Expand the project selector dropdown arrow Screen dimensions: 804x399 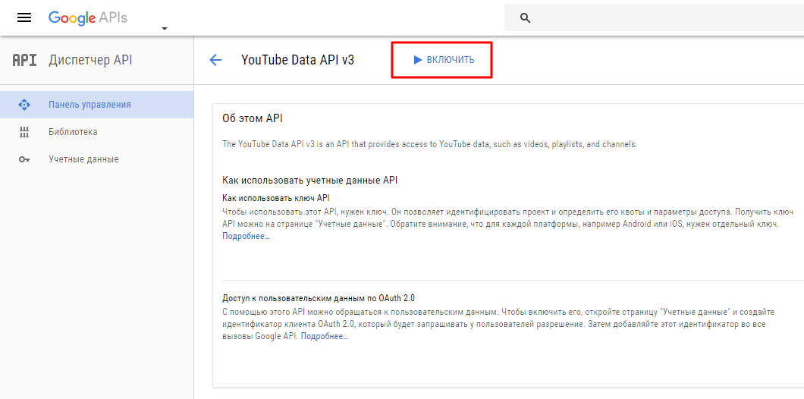coord(164,29)
